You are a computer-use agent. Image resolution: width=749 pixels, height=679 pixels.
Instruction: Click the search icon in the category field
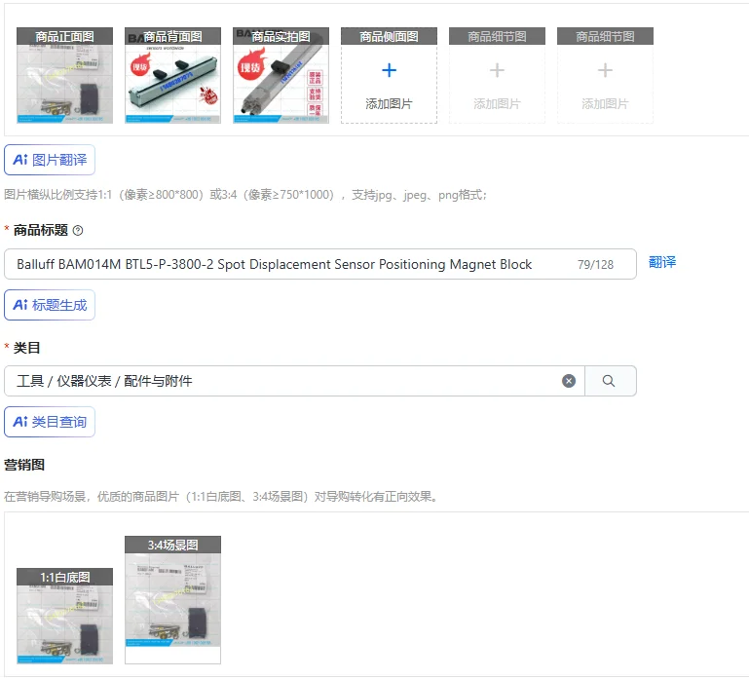tap(611, 381)
